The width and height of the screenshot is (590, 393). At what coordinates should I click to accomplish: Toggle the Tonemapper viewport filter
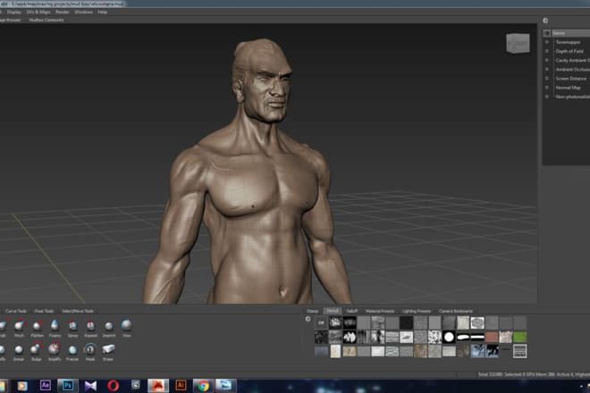point(547,42)
